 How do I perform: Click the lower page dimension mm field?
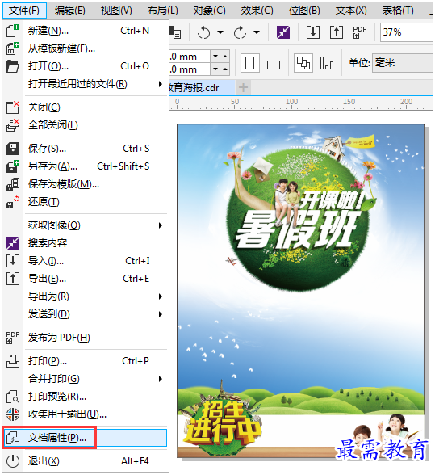(x=190, y=69)
